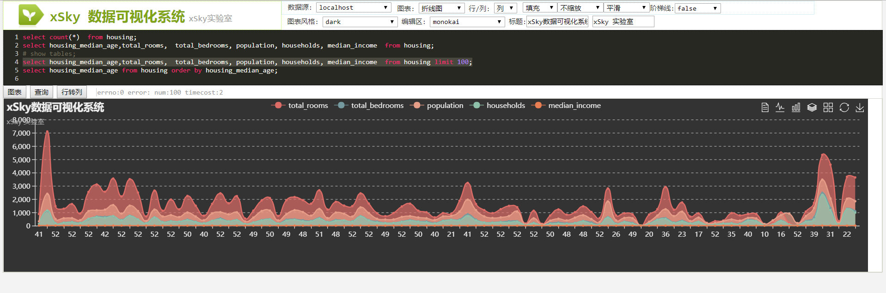Open the 行/列 dropdown showing 列

click(x=505, y=8)
